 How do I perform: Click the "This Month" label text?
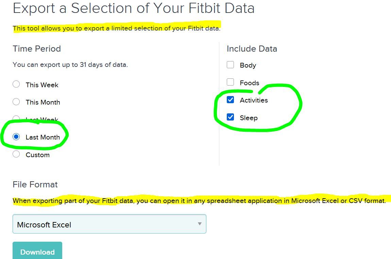click(43, 102)
